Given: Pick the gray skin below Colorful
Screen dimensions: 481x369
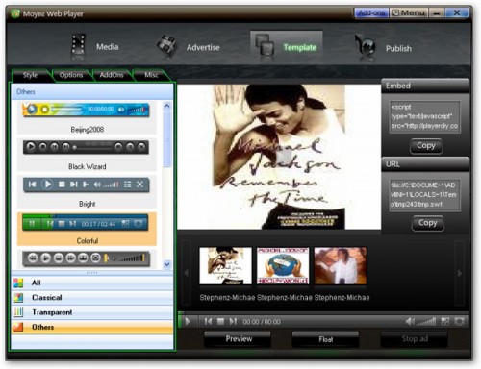Looking at the screenshot, I should (86, 258).
